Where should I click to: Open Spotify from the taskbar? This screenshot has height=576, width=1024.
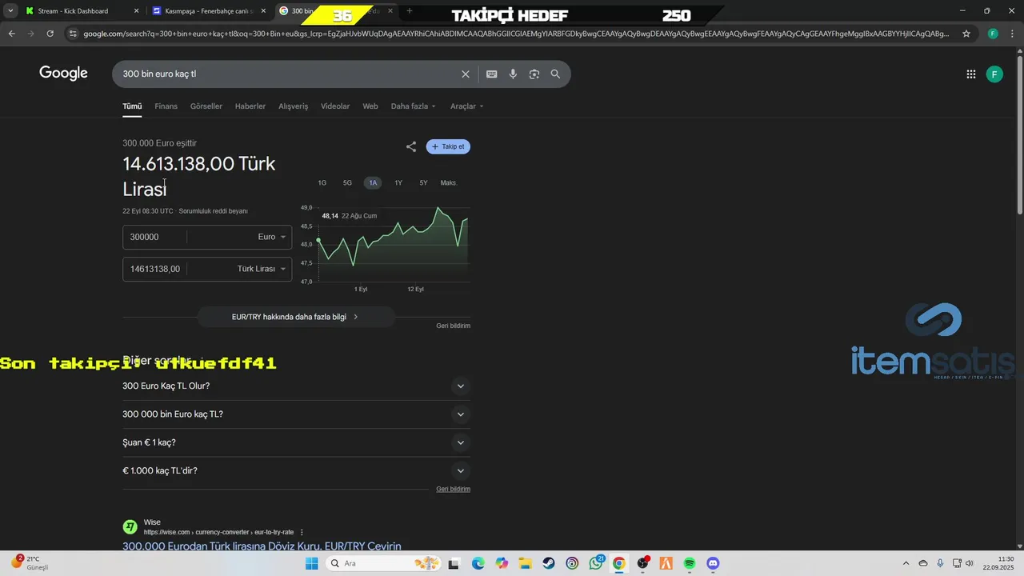[x=690, y=563]
